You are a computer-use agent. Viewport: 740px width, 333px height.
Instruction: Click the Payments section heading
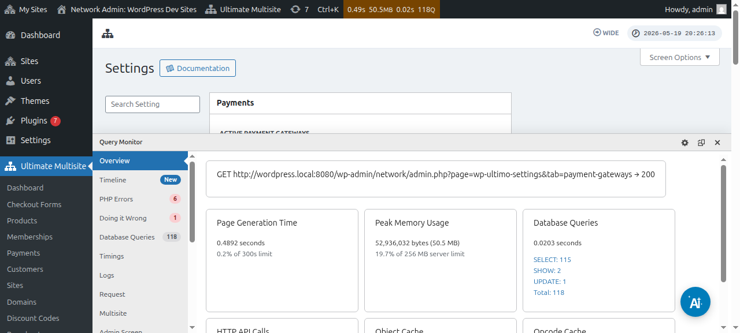point(235,103)
